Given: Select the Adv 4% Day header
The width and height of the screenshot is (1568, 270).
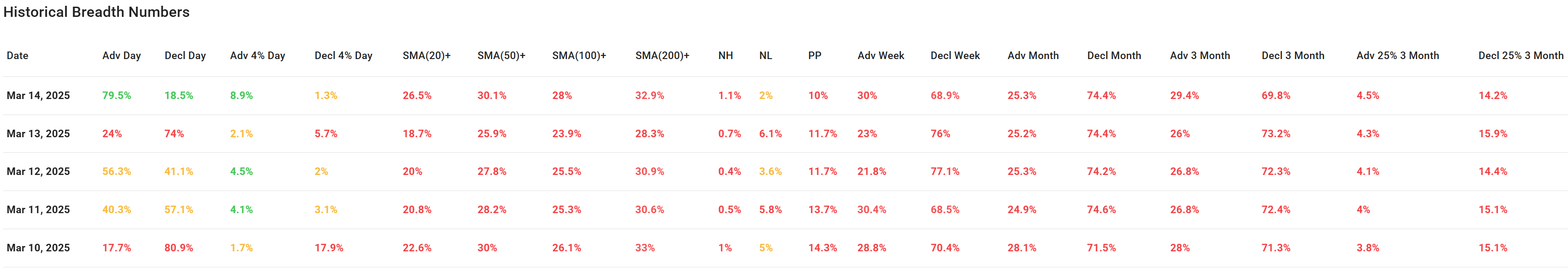Looking at the screenshot, I should click(x=258, y=56).
